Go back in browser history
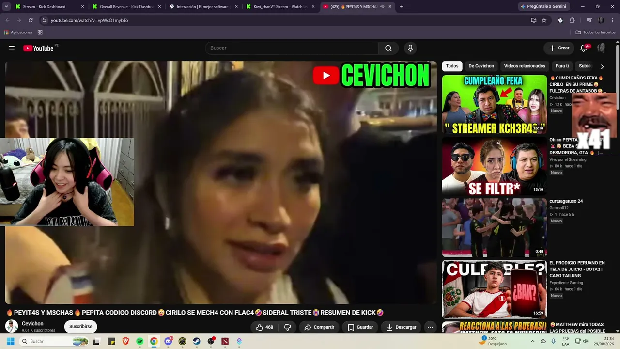The width and height of the screenshot is (620, 349). (x=8, y=20)
